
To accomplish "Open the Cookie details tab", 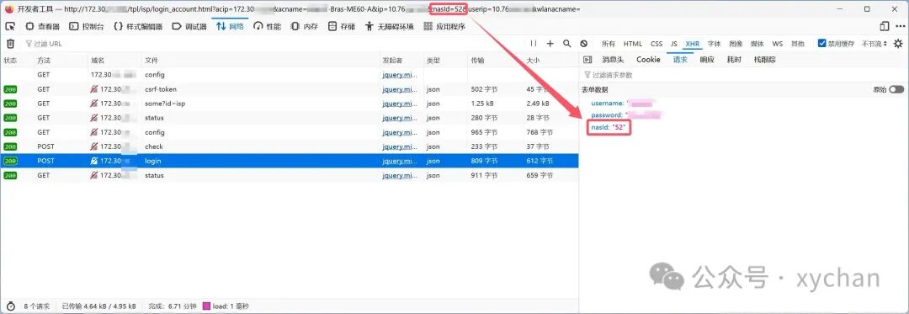I will (648, 59).
